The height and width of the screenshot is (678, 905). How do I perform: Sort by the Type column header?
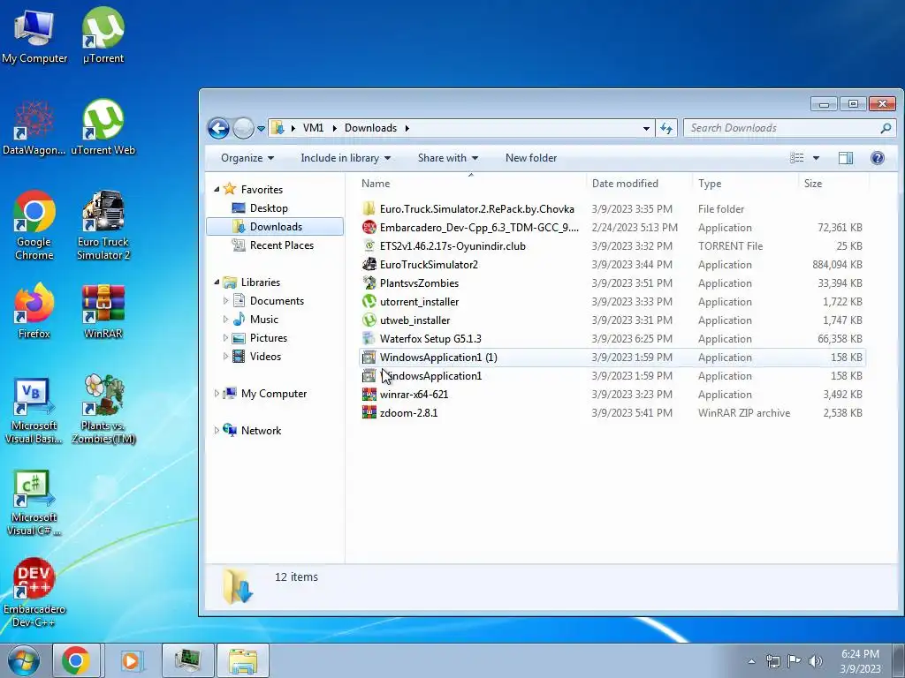click(745, 184)
